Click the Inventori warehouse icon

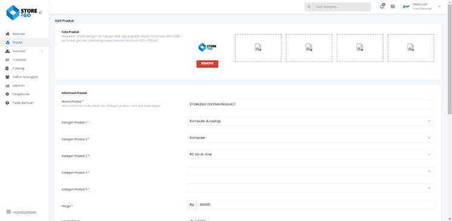(7, 51)
